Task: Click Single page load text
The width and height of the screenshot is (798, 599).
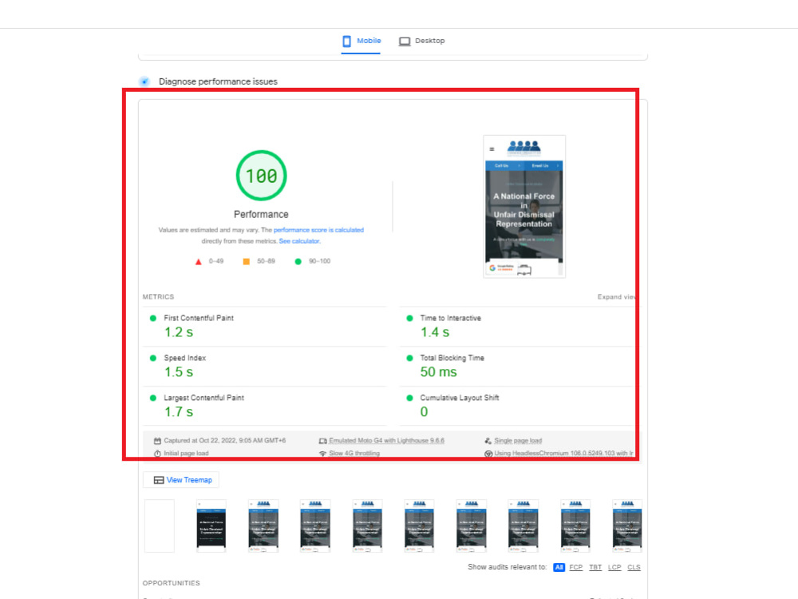Action: tap(518, 441)
